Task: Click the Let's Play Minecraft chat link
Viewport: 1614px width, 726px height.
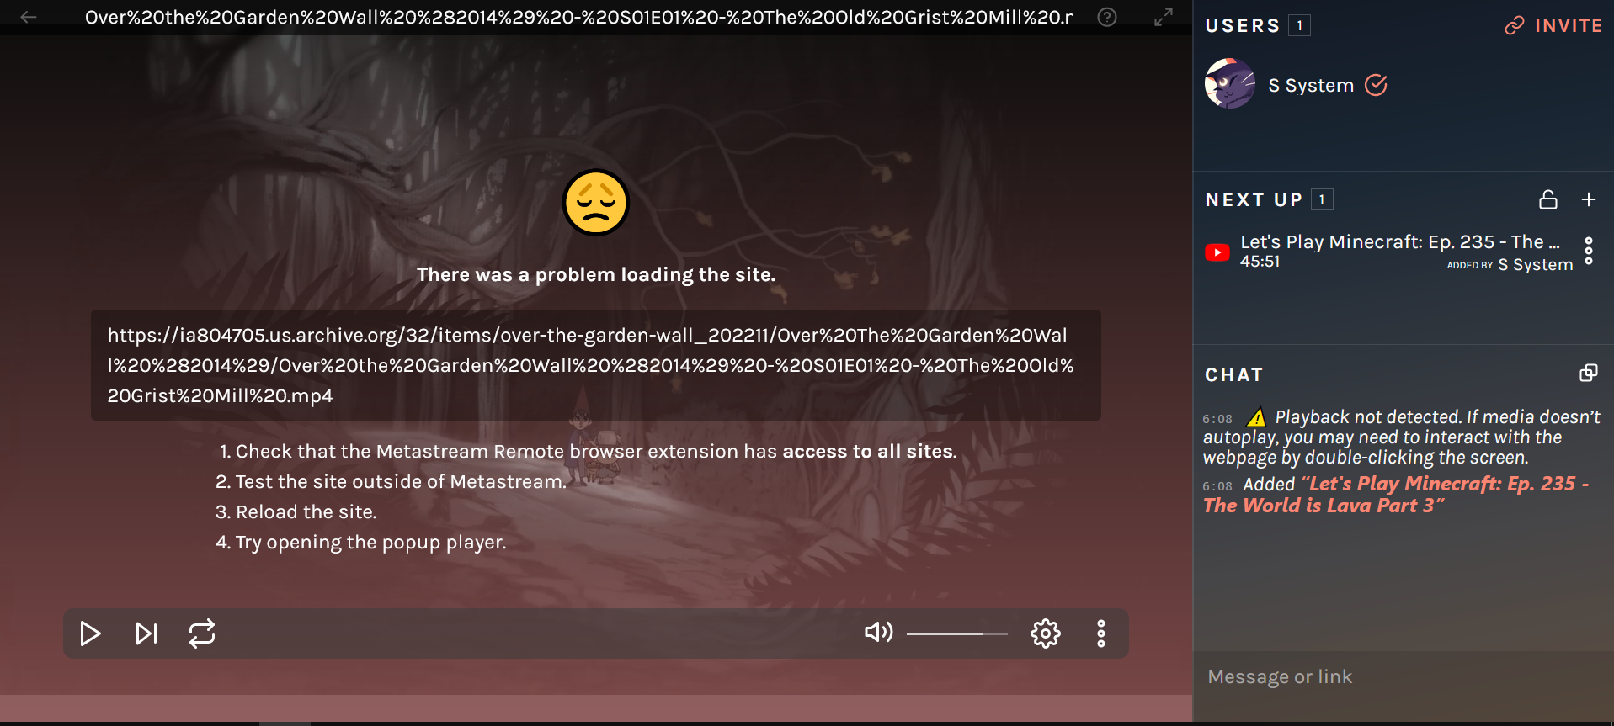Action: (x=1396, y=495)
